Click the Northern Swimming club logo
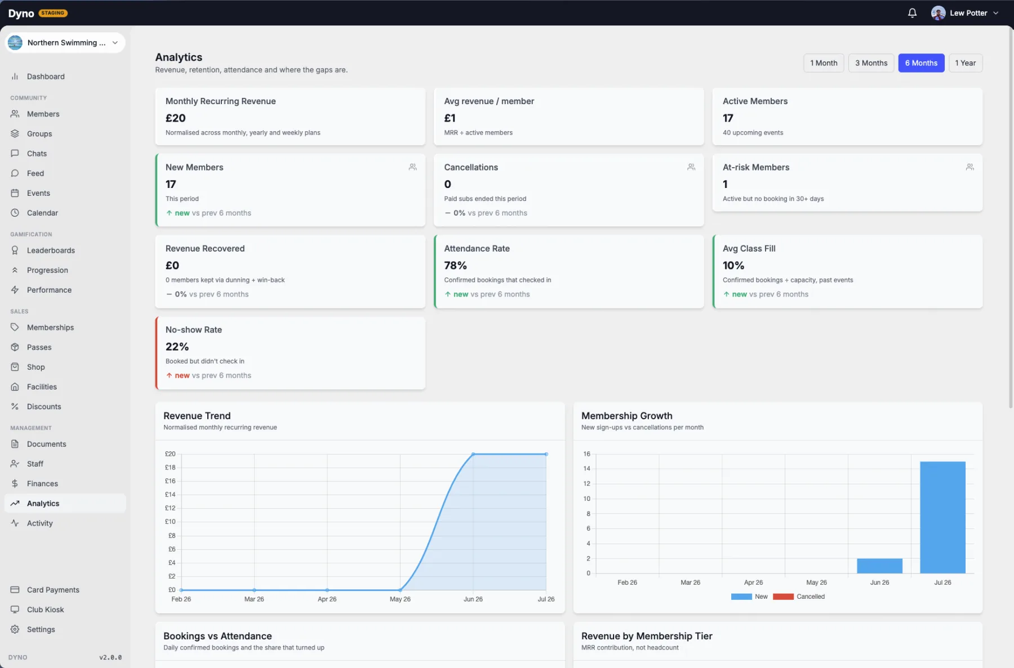This screenshot has height=668, width=1014. [x=15, y=43]
